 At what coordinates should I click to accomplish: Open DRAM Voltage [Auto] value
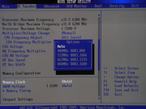pyautogui.click(x=67, y=86)
